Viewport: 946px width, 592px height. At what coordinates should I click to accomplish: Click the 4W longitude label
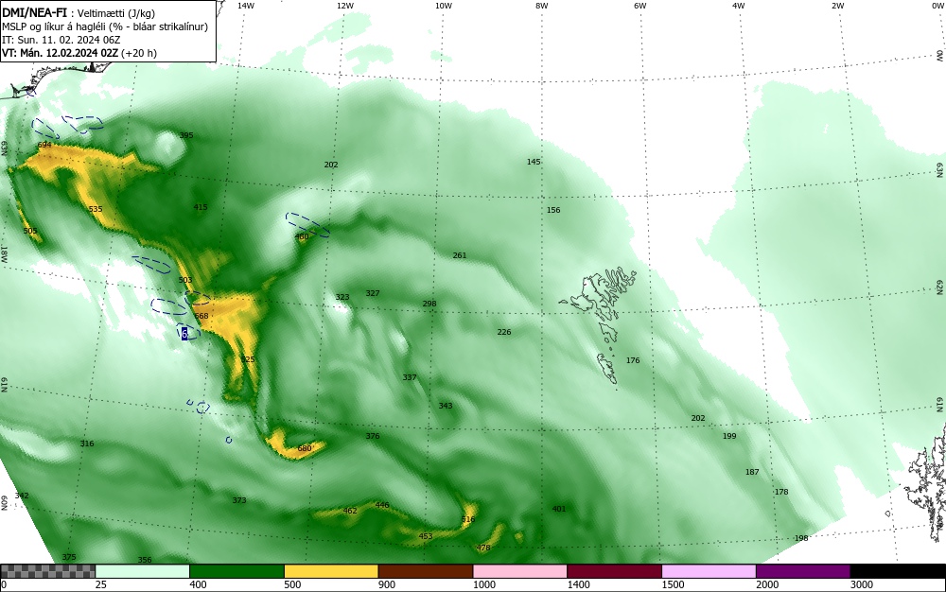tap(739, 6)
